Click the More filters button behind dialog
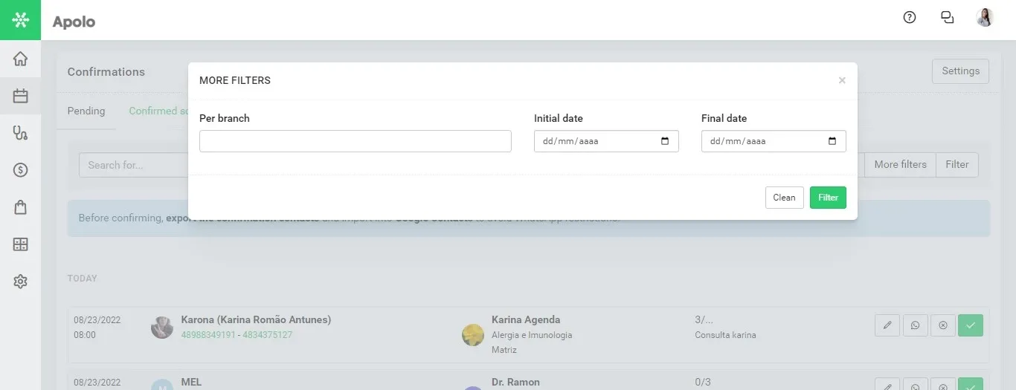The height and width of the screenshot is (390, 1016). 900,165
